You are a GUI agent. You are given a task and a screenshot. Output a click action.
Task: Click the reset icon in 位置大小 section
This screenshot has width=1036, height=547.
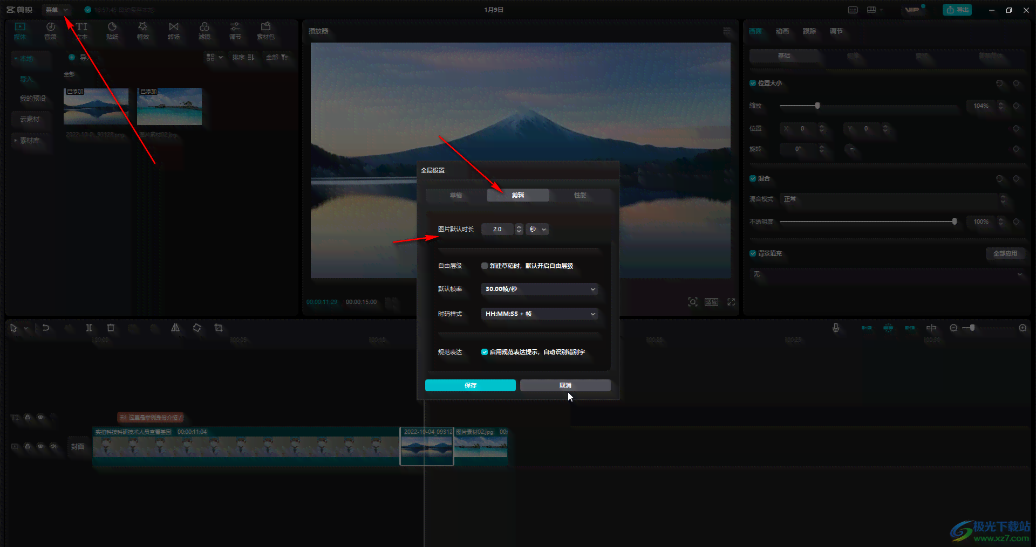999,83
